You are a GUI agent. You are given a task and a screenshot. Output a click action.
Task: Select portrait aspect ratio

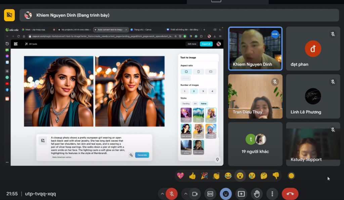coord(198,71)
